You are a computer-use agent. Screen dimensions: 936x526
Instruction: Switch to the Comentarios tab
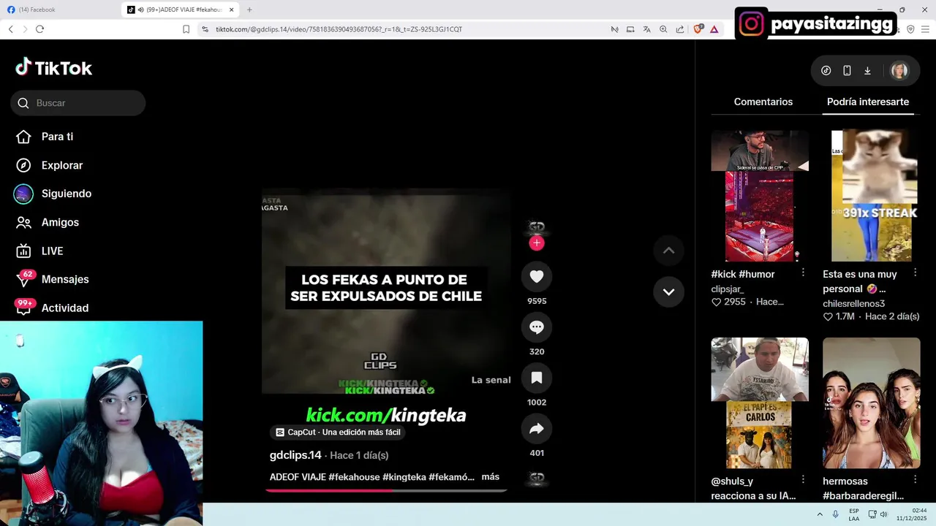point(763,102)
